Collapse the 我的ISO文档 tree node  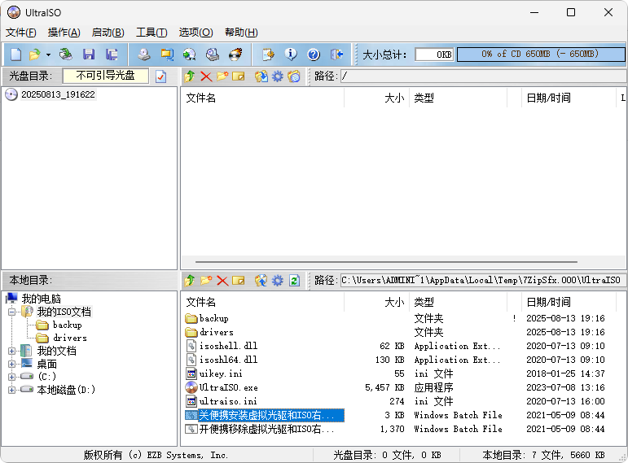tap(12, 312)
